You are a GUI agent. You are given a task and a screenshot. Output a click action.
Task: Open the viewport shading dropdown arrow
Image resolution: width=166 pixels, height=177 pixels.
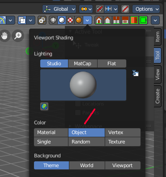[x=87, y=20]
